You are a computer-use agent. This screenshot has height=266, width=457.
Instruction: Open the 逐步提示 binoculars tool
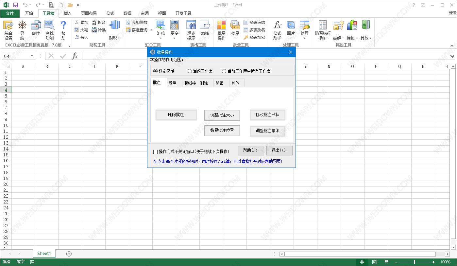(191, 30)
